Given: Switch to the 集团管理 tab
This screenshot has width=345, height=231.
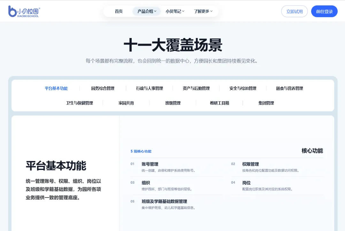Looking at the screenshot, I should (x=266, y=103).
